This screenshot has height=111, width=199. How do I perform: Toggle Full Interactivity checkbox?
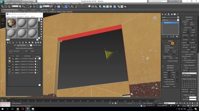185,62
